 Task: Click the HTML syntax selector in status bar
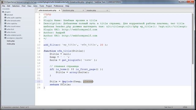(185, 107)
